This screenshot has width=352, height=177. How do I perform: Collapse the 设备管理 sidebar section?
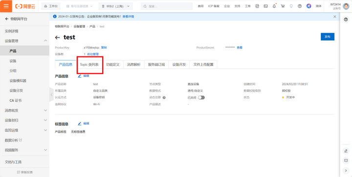45,41
